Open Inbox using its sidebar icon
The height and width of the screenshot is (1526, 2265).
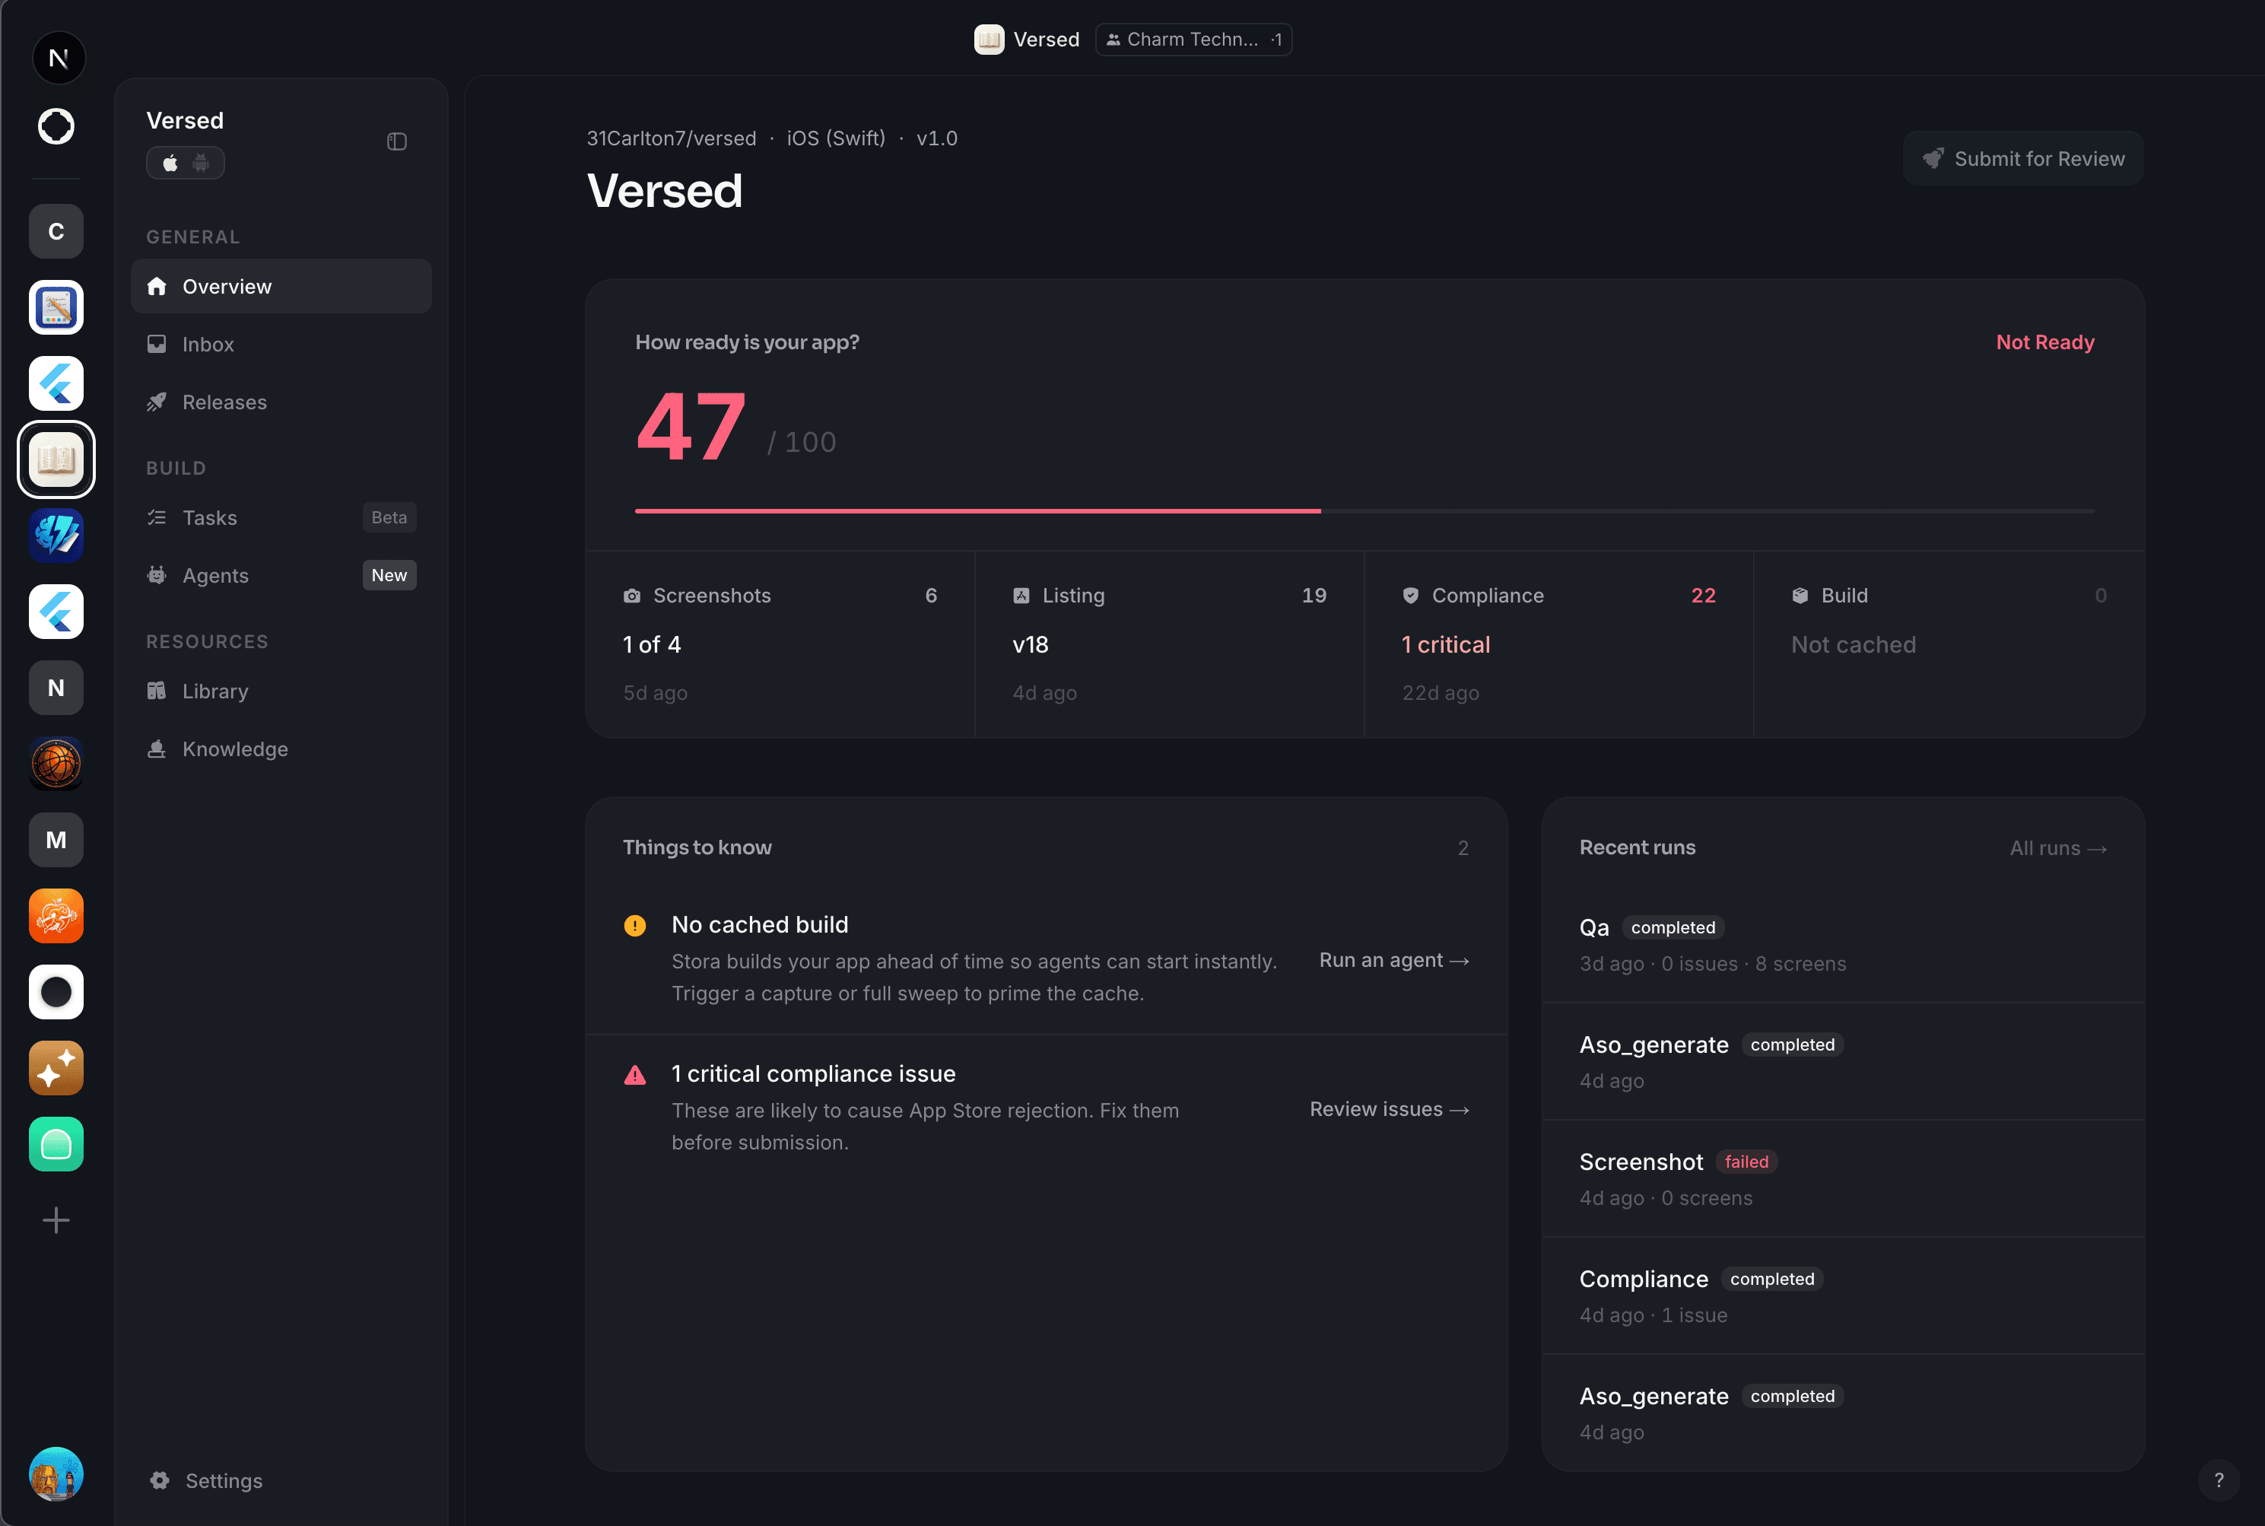(157, 344)
